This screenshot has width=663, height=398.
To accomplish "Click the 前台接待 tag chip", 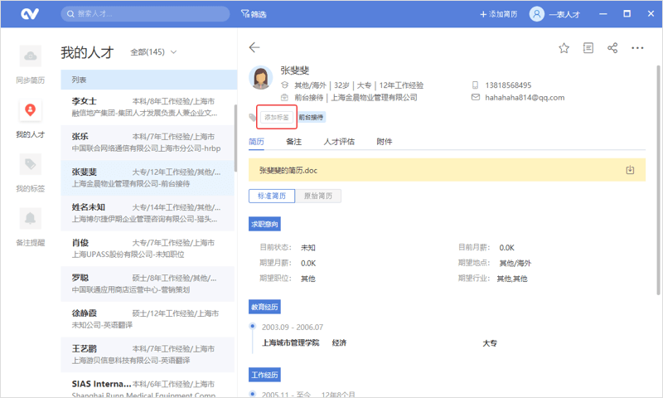I will click(312, 117).
